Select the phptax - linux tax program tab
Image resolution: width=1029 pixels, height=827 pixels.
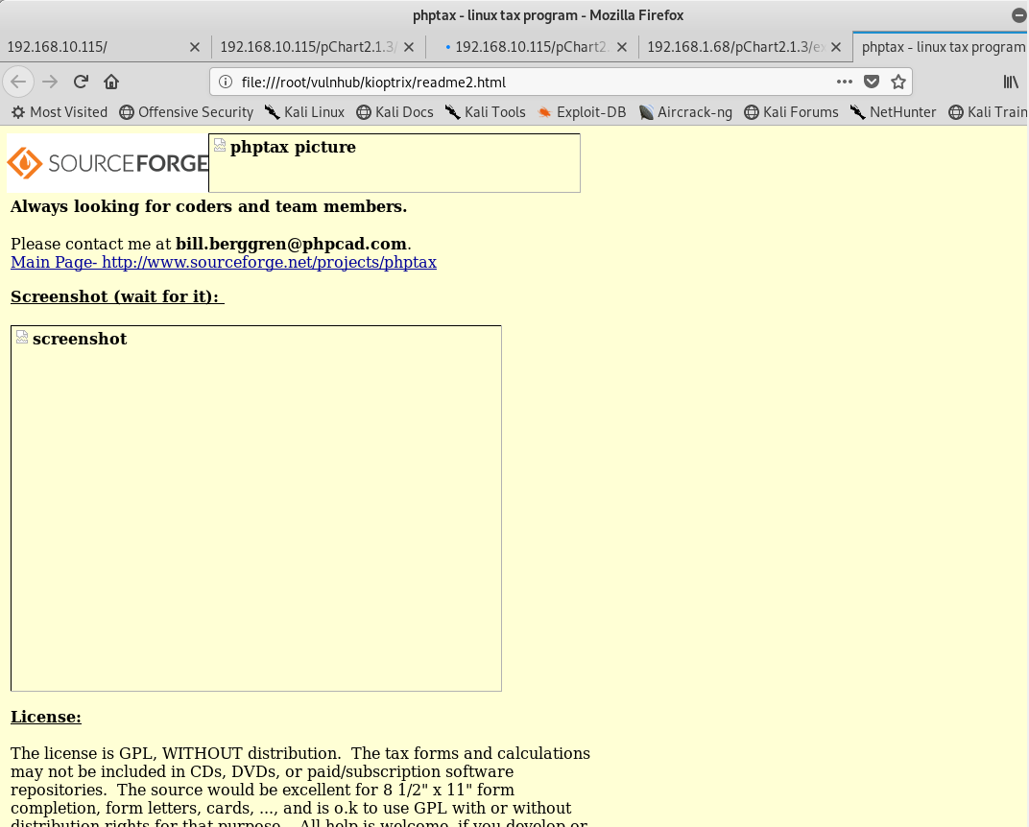(943, 47)
